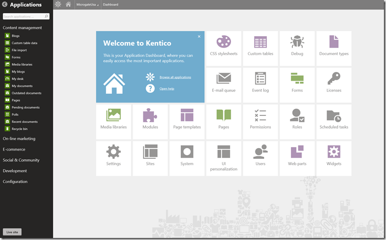This screenshot has width=386, height=240.
Task: Open the Sites tile
Action: click(x=150, y=158)
